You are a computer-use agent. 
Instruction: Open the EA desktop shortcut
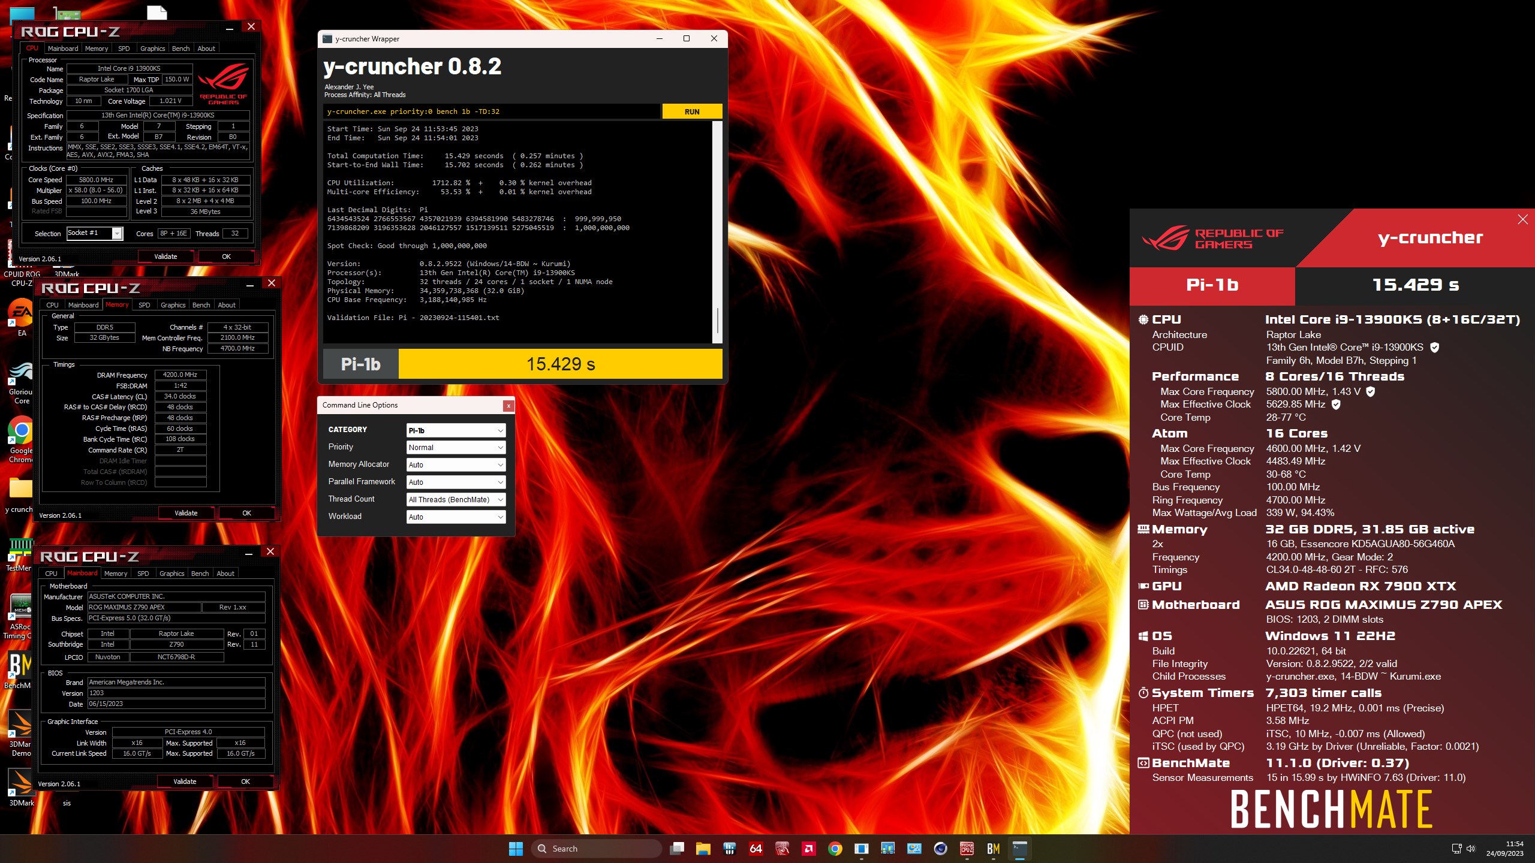[x=21, y=318]
